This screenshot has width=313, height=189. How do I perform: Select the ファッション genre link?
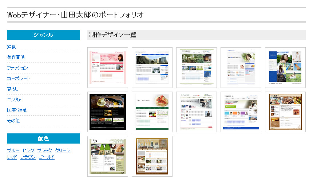pos(17,68)
